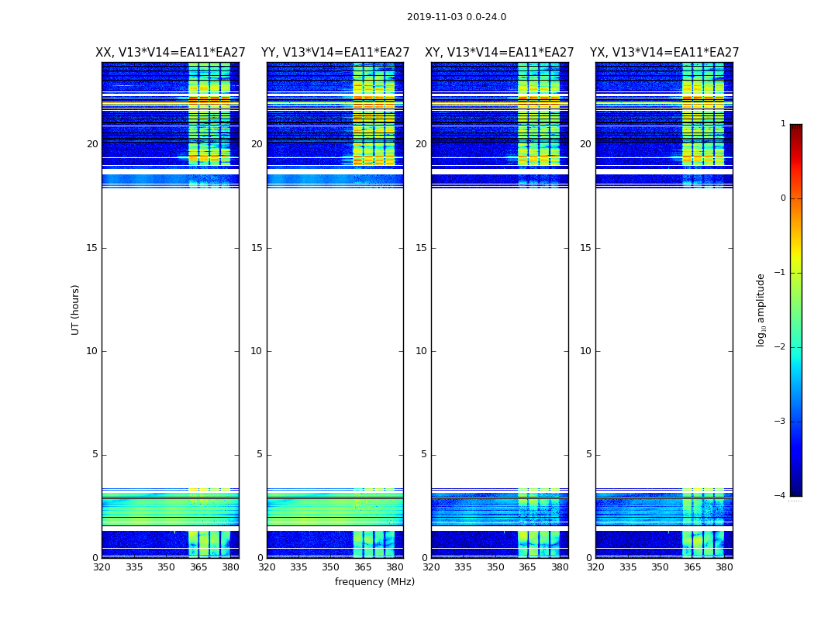Click the YY, V13*V14=EA11*EA27 panel title
The image size is (814, 620).
coord(336,53)
